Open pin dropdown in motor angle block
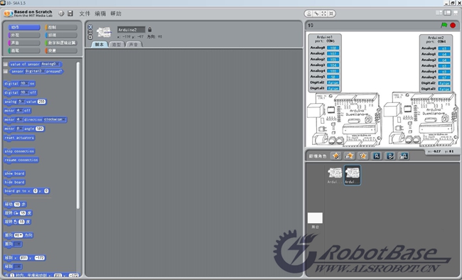 point(19,129)
